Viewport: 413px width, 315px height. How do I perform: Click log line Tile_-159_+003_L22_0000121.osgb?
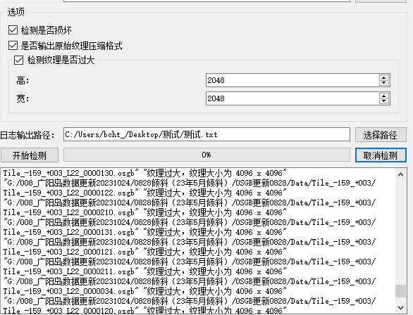(145, 252)
